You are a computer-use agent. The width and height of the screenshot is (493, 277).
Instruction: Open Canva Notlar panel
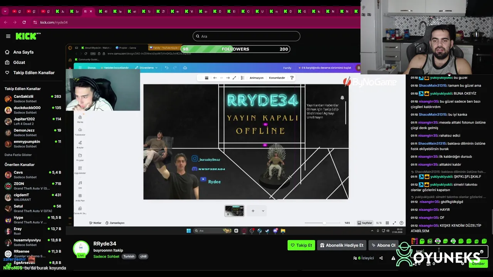pyautogui.click(x=95, y=223)
